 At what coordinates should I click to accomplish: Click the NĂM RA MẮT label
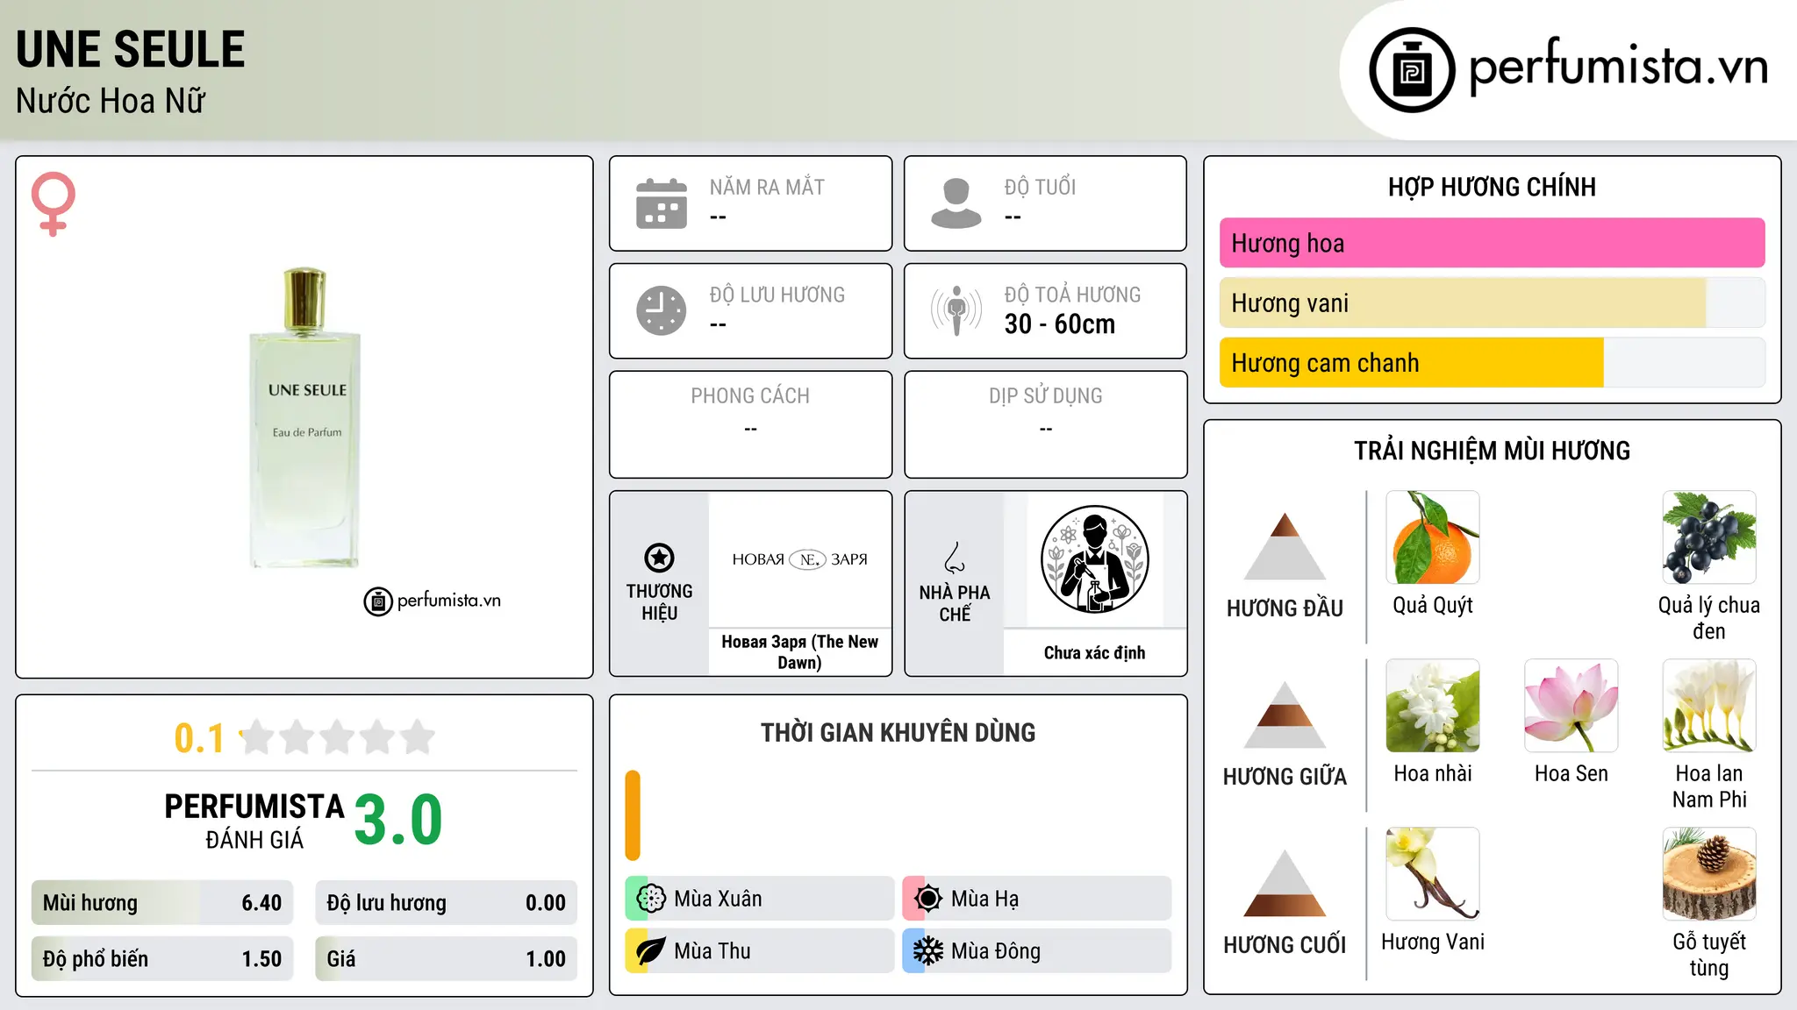click(767, 187)
